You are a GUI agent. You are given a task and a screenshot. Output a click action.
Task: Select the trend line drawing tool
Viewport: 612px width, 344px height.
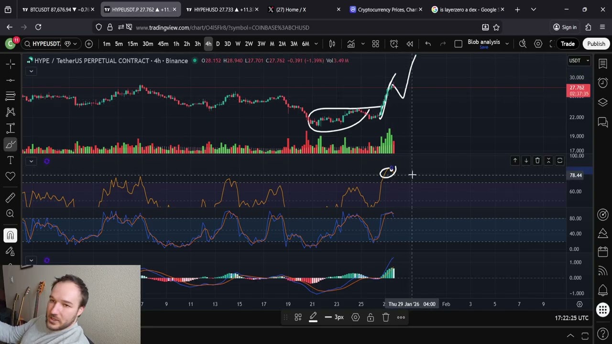(11, 80)
